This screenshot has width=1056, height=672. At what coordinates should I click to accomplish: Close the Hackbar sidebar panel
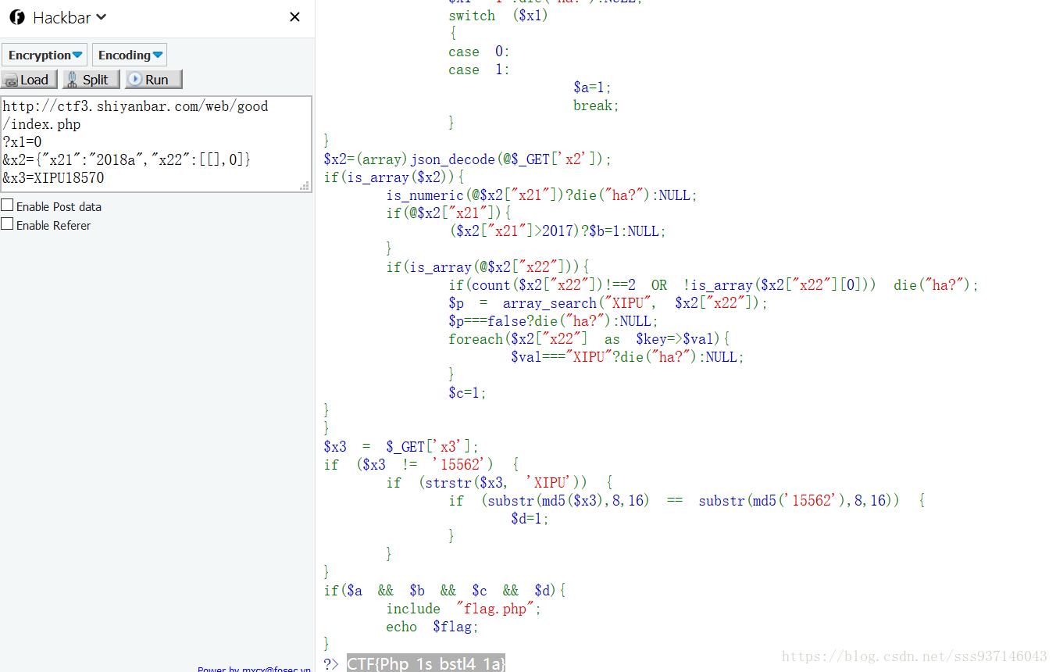click(x=294, y=17)
